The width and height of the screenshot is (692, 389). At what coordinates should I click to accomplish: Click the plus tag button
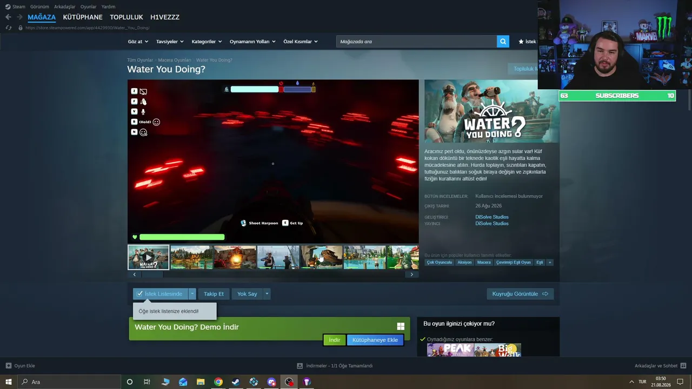[x=550, y=263]
